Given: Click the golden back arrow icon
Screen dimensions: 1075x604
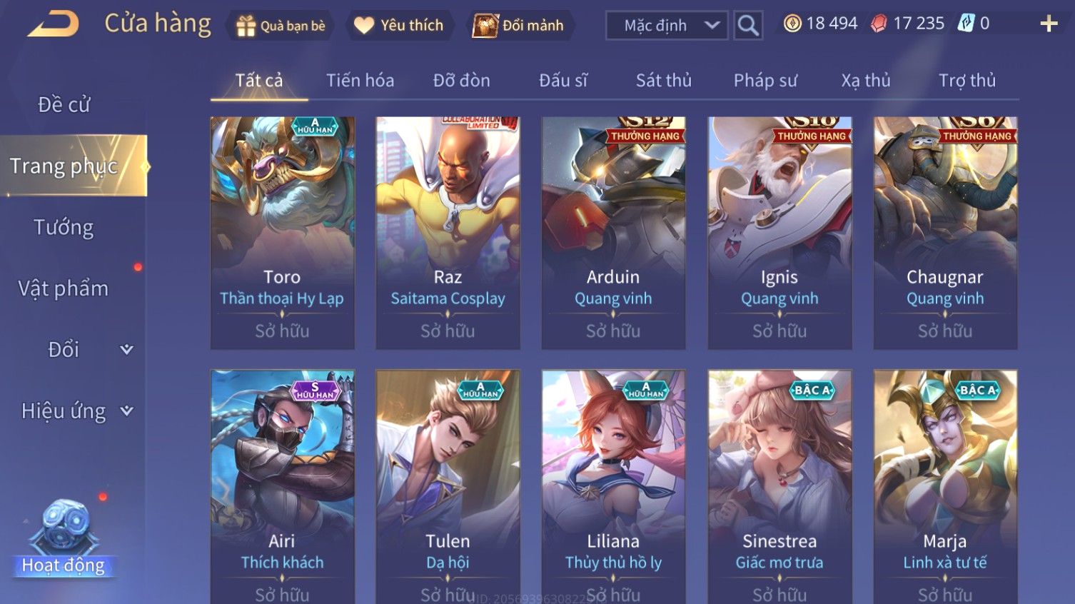Looking at the screenshot, I should [53, 24].
